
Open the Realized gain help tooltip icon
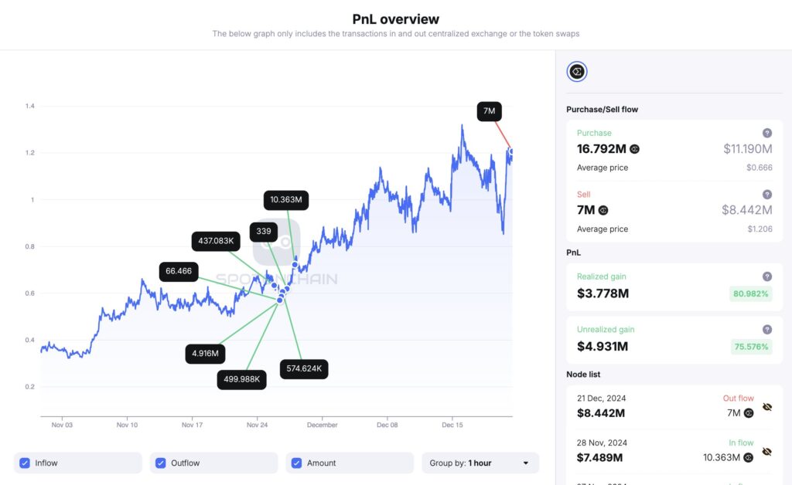pos(767,276)
